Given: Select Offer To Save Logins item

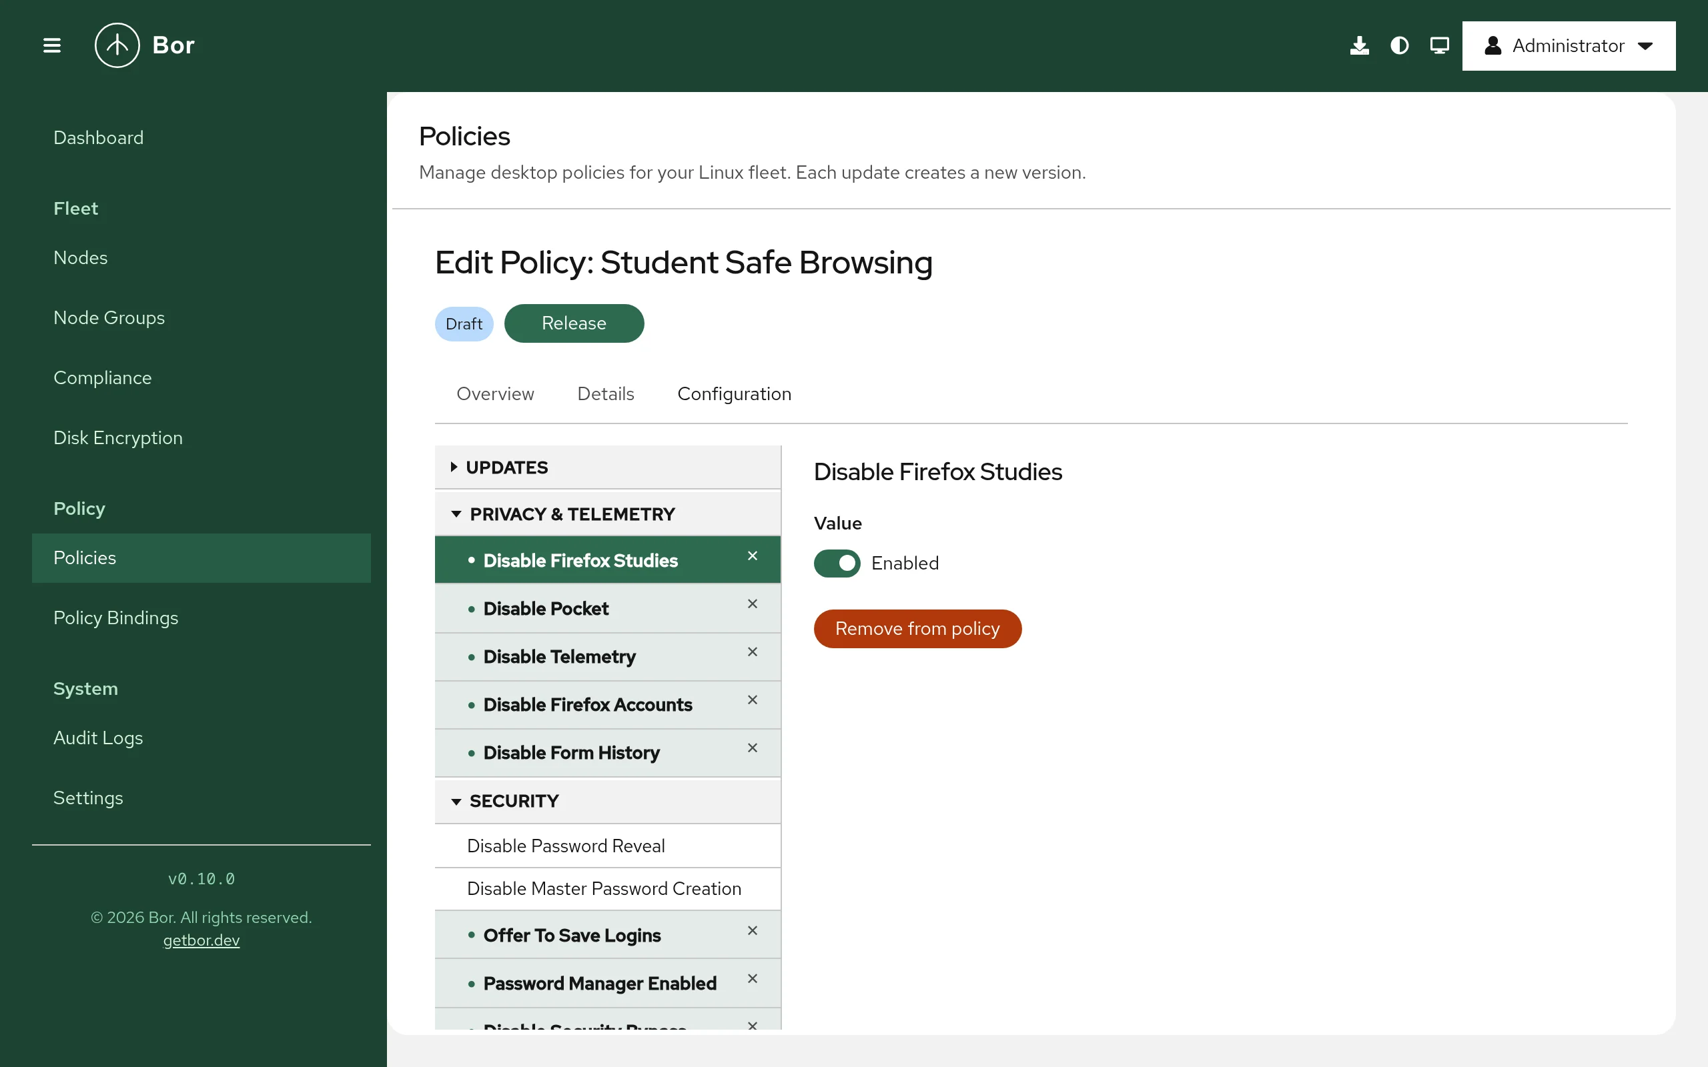Looking at the screenshot, I should pos(608,935).
